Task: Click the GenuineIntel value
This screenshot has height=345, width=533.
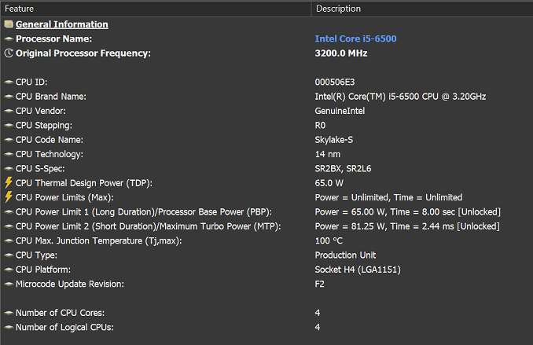Action: coord(340,111)
